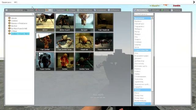The image size is (196, 110).
Task: Click the tool list scroll-down arrow
Action: [153, 104]
